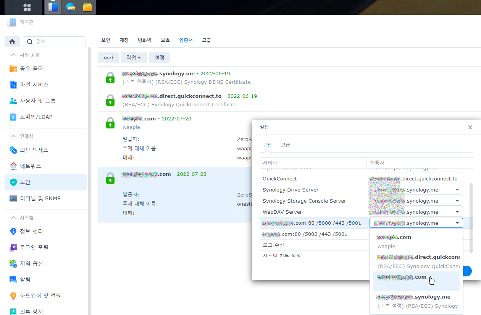Switch to the 방화벽 tab
This screenshot has width=481, height=315.
pos(145,40)
